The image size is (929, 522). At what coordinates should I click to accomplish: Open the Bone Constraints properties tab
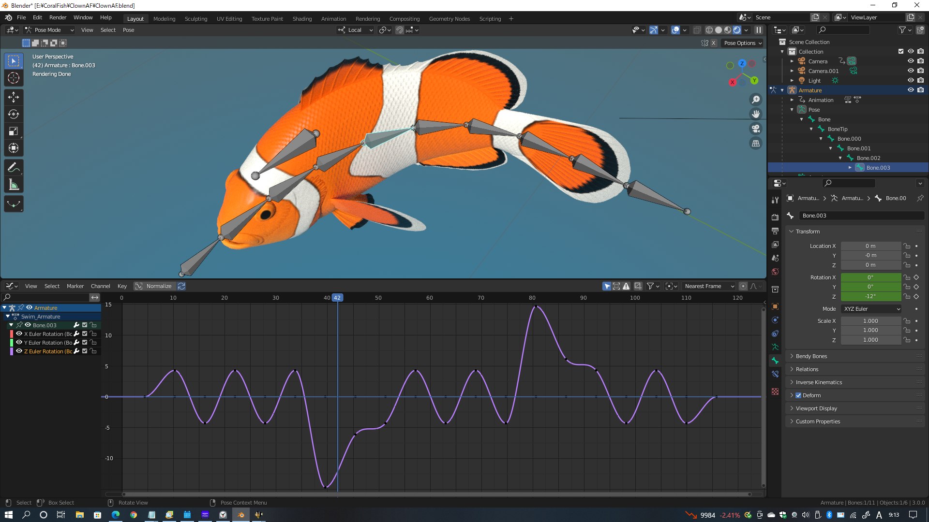(775, 374)
